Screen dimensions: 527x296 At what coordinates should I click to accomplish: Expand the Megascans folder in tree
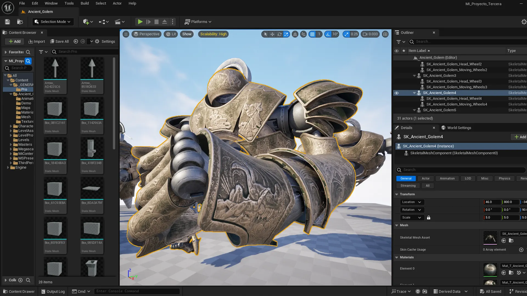tap(11, 149)
